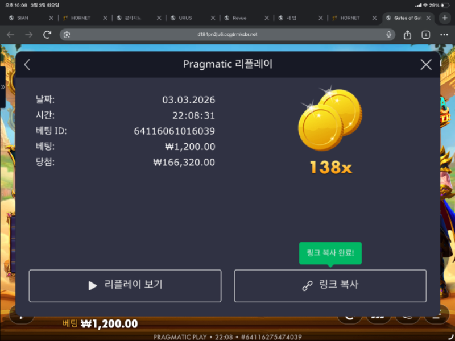
Task: Go back with the replay dialog arrow
Action: (27, 65)
